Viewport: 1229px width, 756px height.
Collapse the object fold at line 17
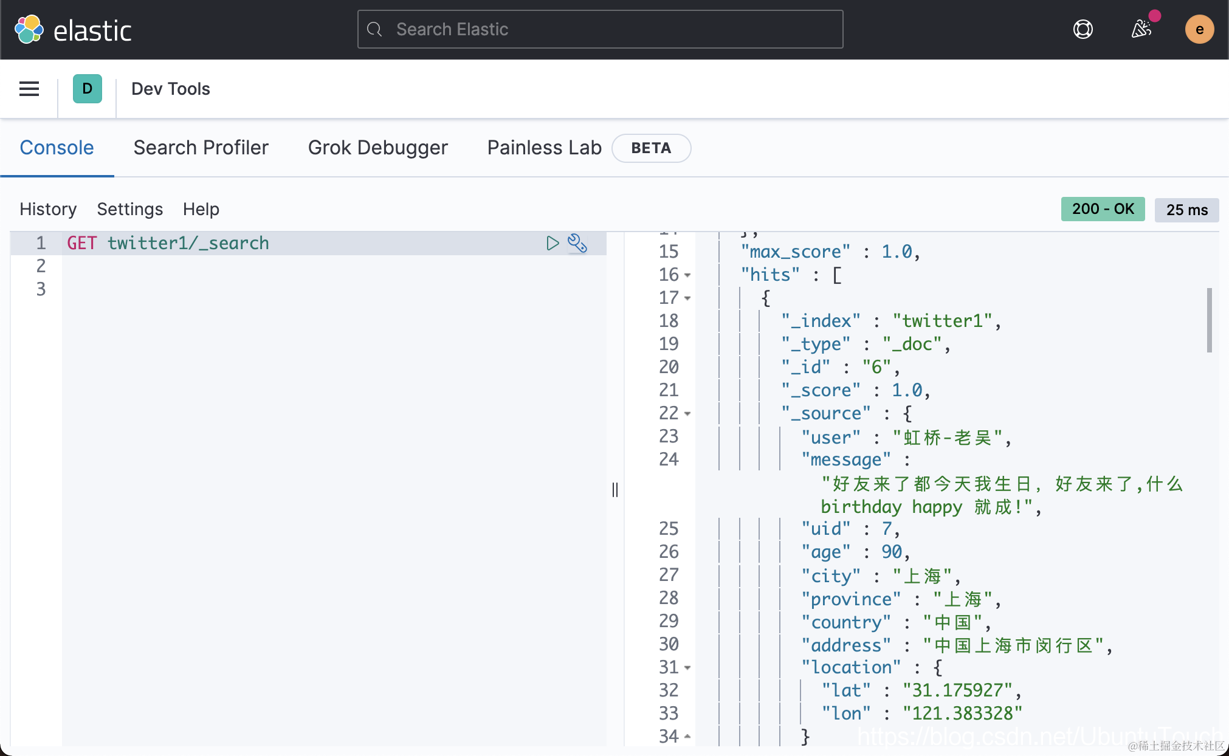[x=687, y=298]
